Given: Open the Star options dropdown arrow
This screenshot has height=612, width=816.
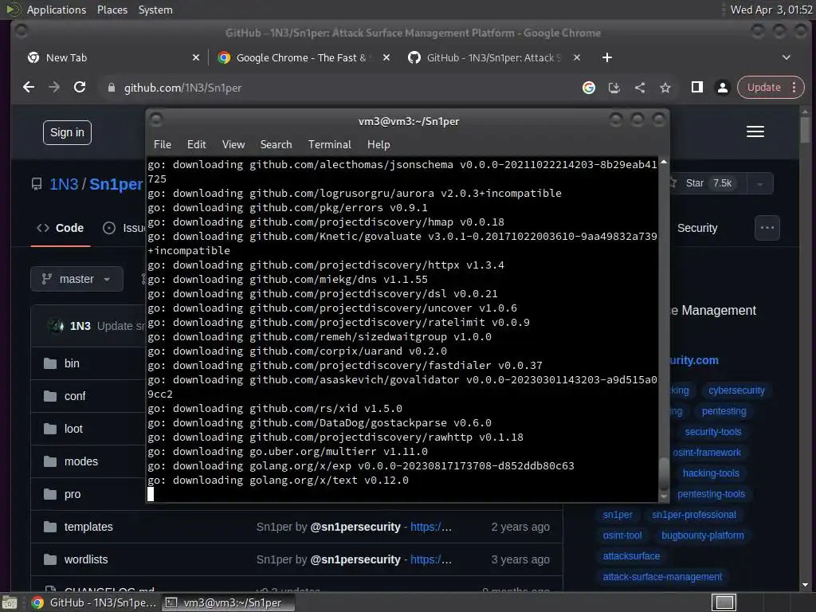Looking at the screenshot, I should pyautogui.click(x=759, y=184).
